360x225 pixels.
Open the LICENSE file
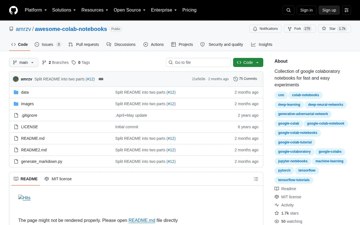[30, 127]
